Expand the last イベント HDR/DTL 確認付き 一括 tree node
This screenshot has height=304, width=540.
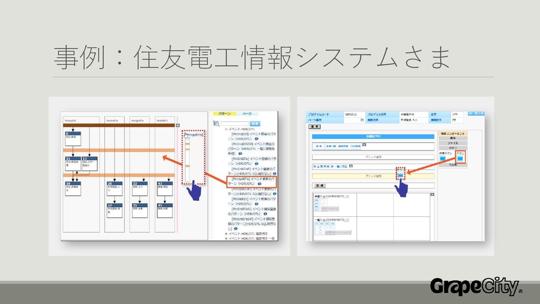(x=226, y=239)
